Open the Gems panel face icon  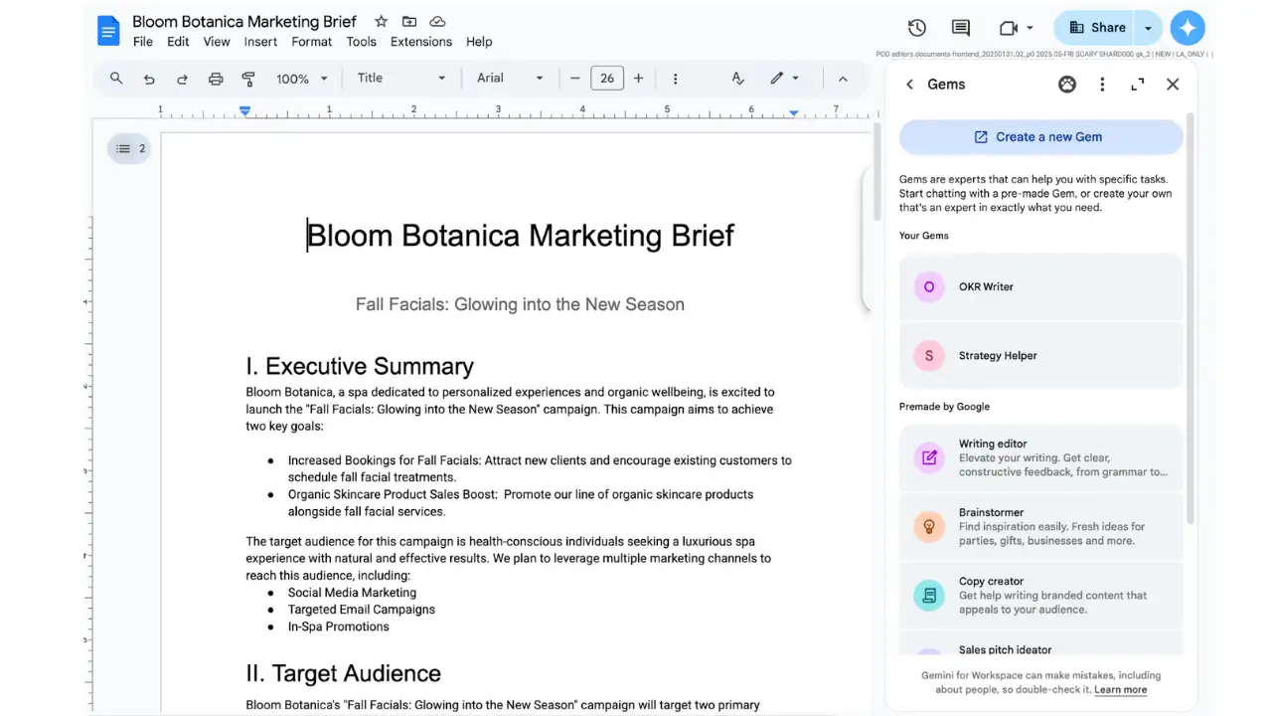1067,85
